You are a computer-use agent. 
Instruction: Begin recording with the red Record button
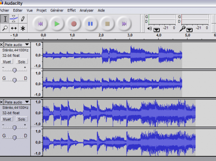[x=74, y=24]
